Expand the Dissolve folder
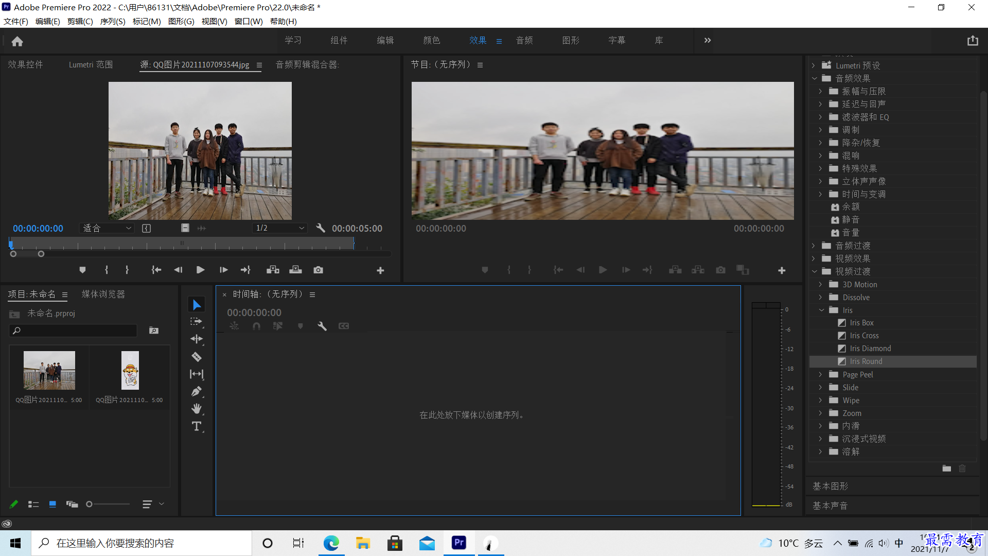Screen dimensions: 988x556 [x=821, y=297]
